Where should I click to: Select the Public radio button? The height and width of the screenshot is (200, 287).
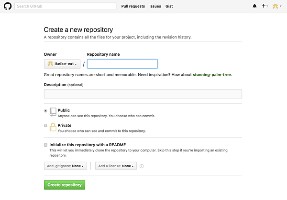(x=45, y=110)
